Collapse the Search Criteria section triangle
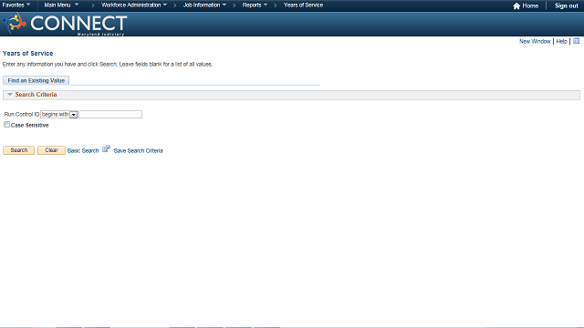584x328 pixels. (10, 95)
